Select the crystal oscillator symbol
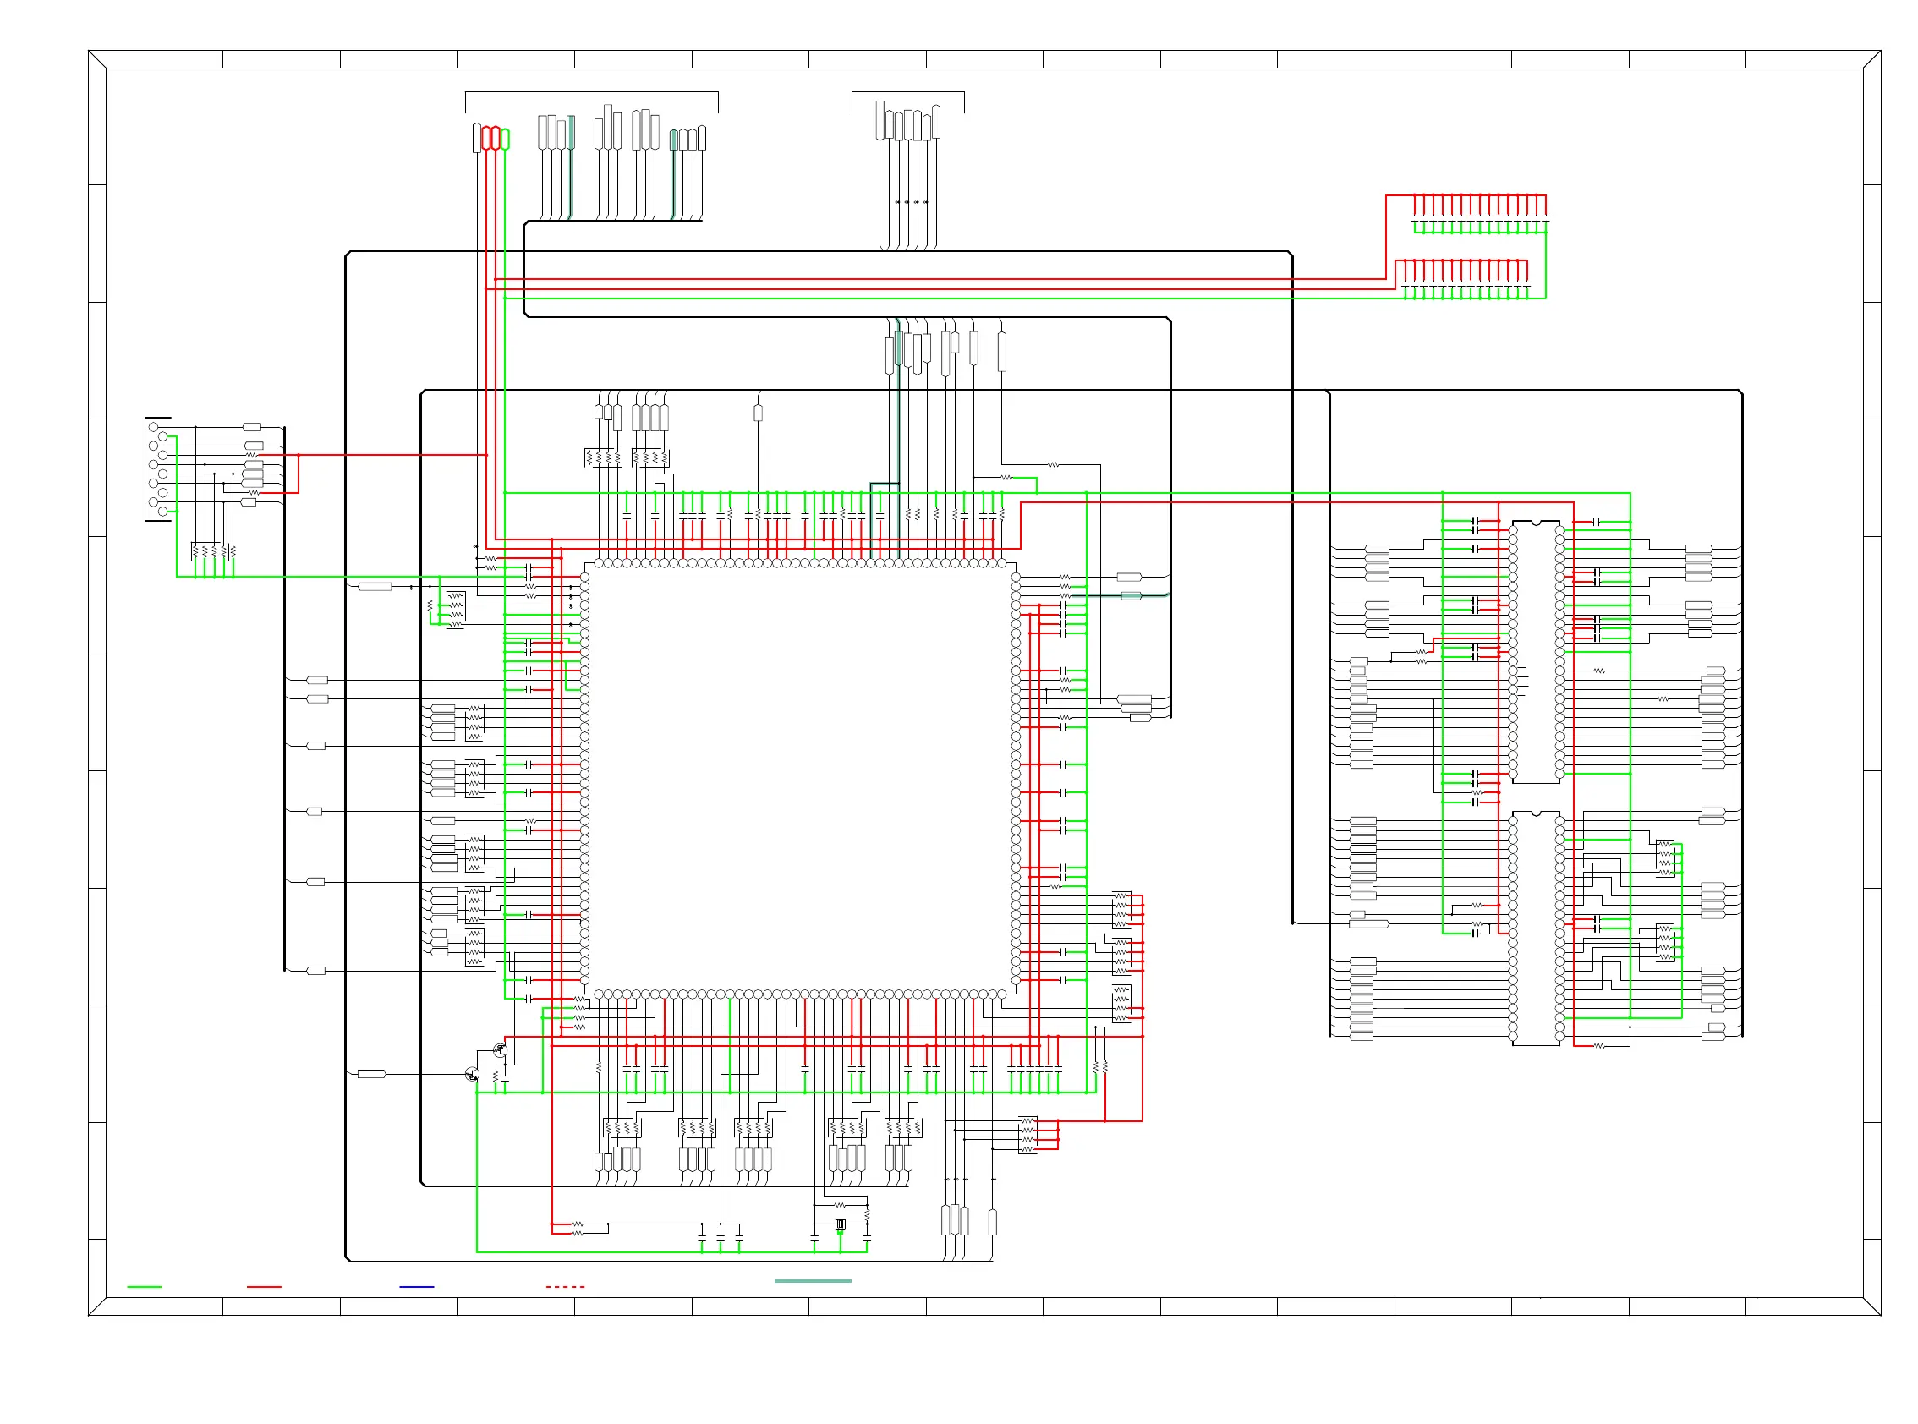Viewport: 1918px width, 1424px height. click(841, 1225)
